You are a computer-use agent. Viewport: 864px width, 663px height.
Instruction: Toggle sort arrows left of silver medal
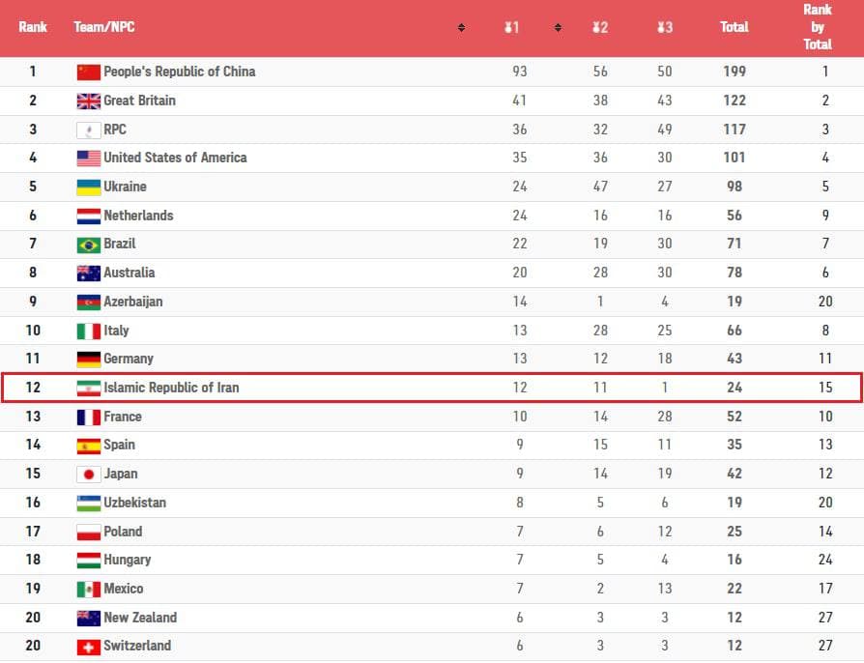[558, 27]
